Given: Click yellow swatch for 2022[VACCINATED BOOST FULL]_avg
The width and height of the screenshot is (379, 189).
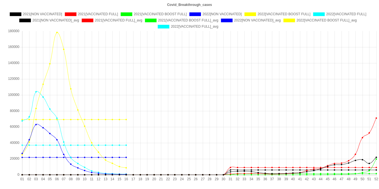Looking at the screenshot, I should point(289,20).
